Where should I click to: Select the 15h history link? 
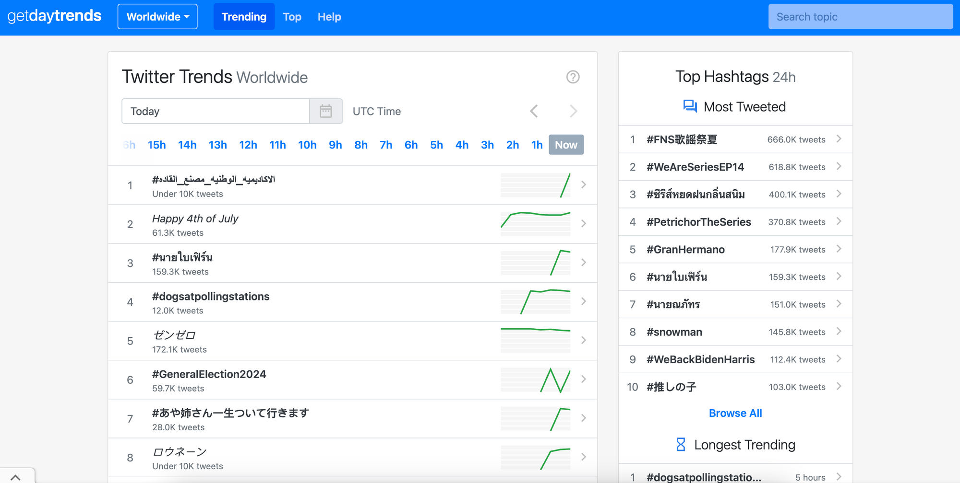[x=156, y=144]
